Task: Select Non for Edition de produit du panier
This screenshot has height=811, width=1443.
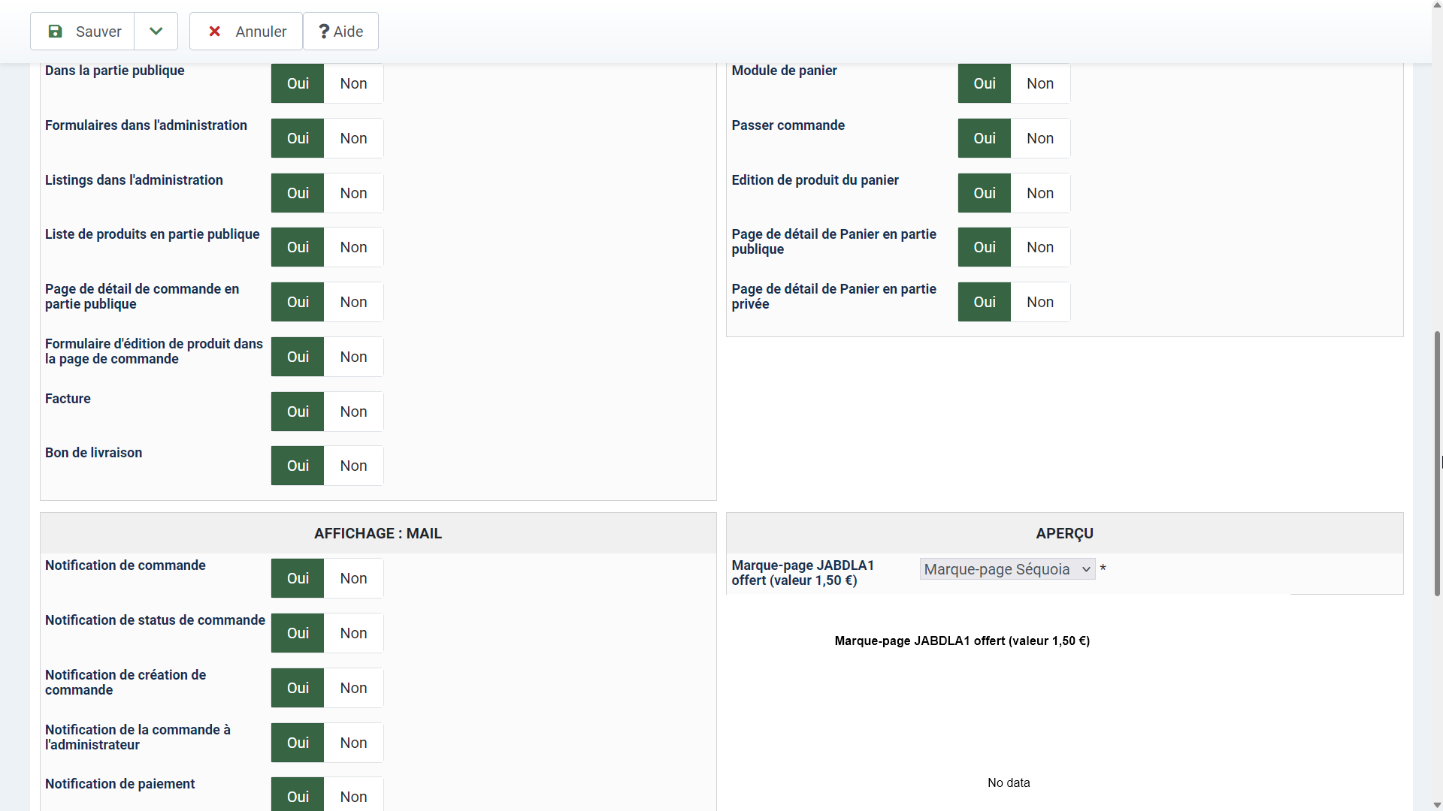Action: (x=1040, y=193)
